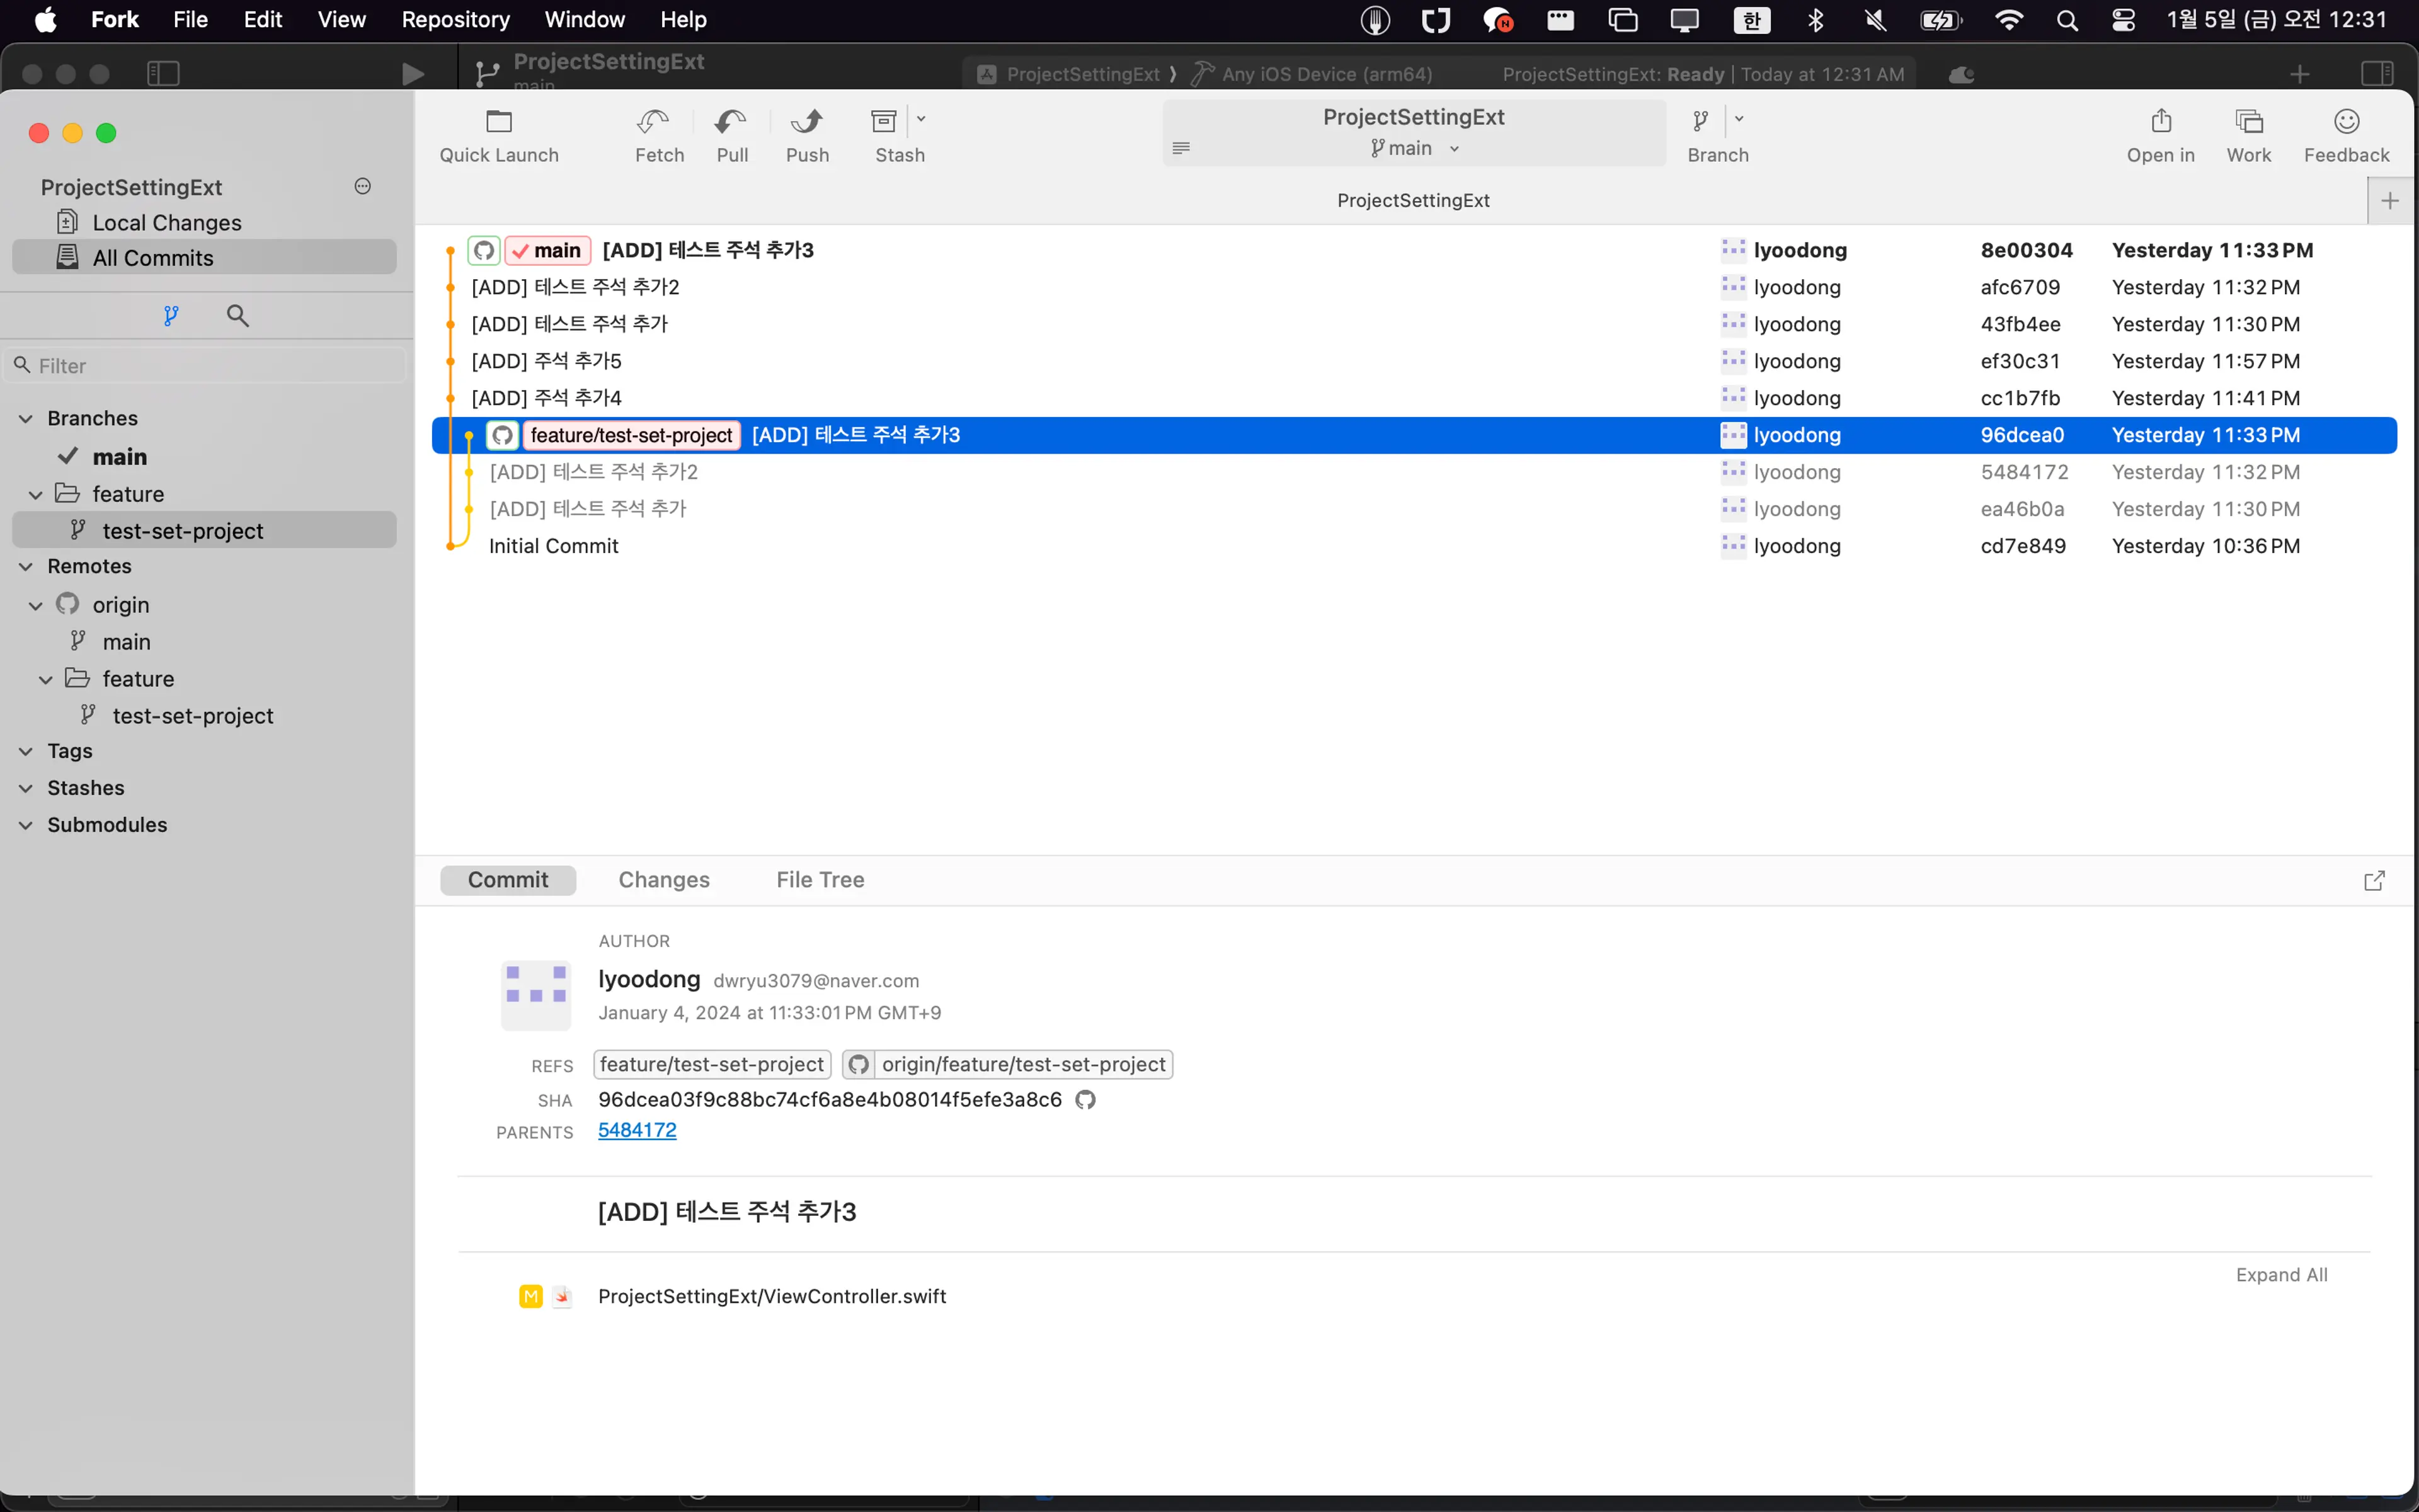Click Bluetooth icon in menu bar
The width and height of the screenshot is (2419, 1512).
point(1816,20)
